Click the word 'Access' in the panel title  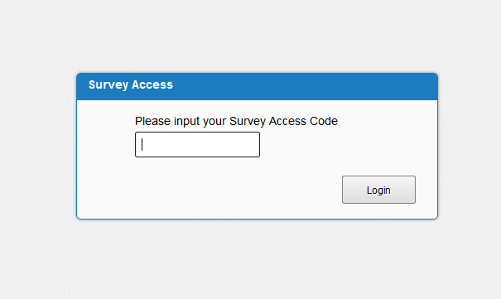tap(152, 84)
